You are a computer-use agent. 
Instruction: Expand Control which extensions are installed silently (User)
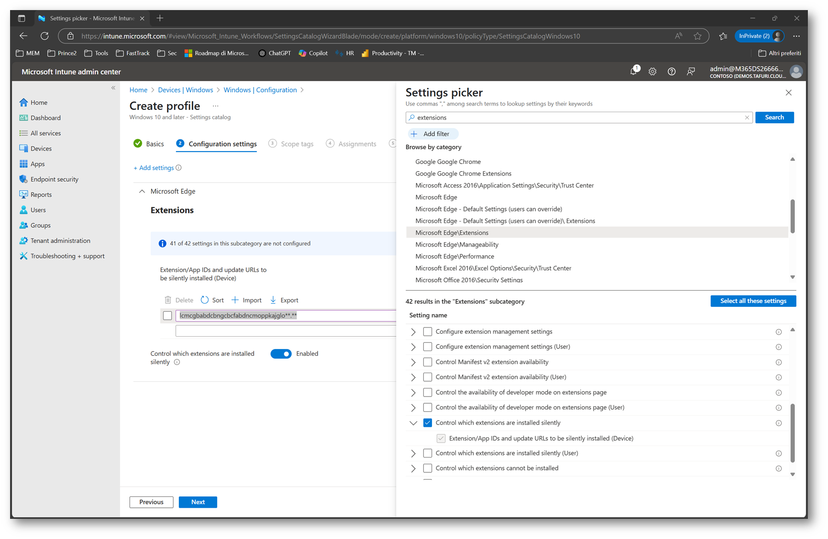[413, 453]
